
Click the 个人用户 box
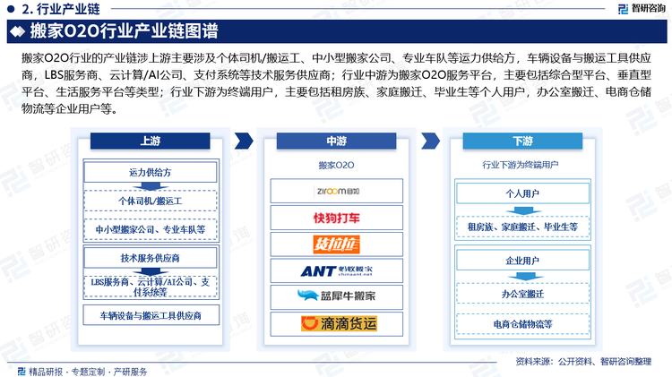[523, 193]
